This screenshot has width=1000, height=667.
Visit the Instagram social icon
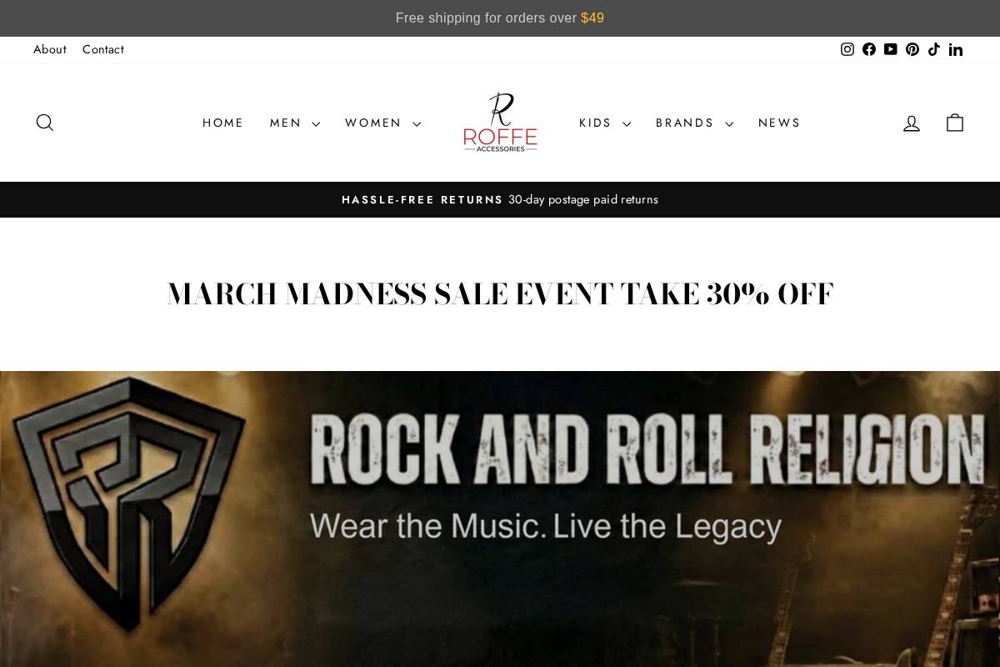tap(847, 49)
